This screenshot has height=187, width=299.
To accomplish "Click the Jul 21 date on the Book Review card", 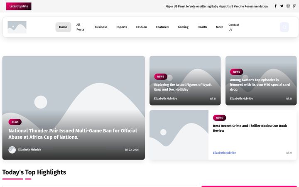I will click(x=289, y=153).
